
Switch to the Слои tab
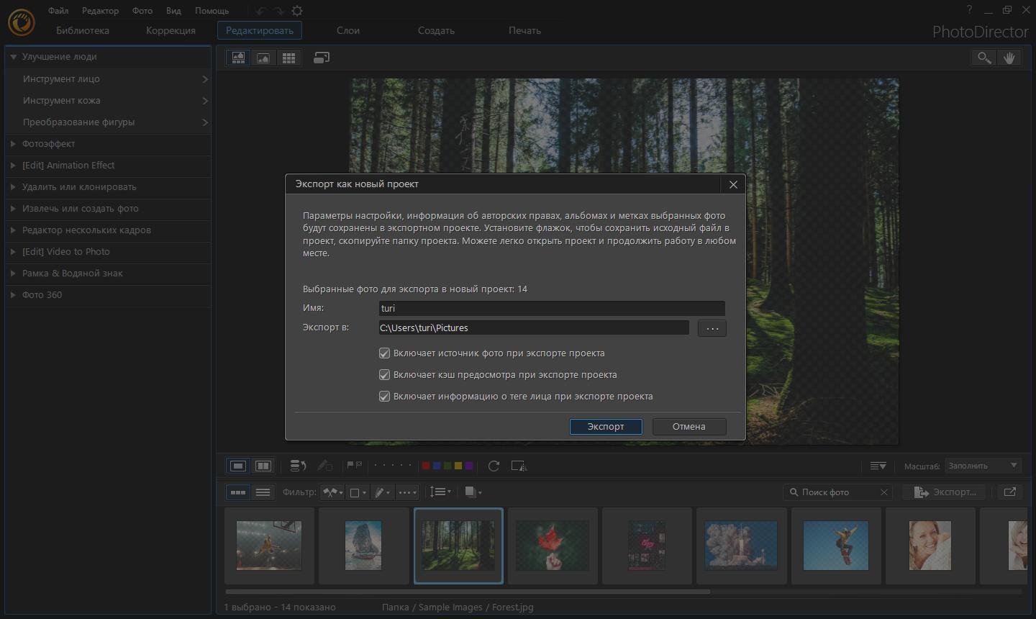(x=347, y=30)
